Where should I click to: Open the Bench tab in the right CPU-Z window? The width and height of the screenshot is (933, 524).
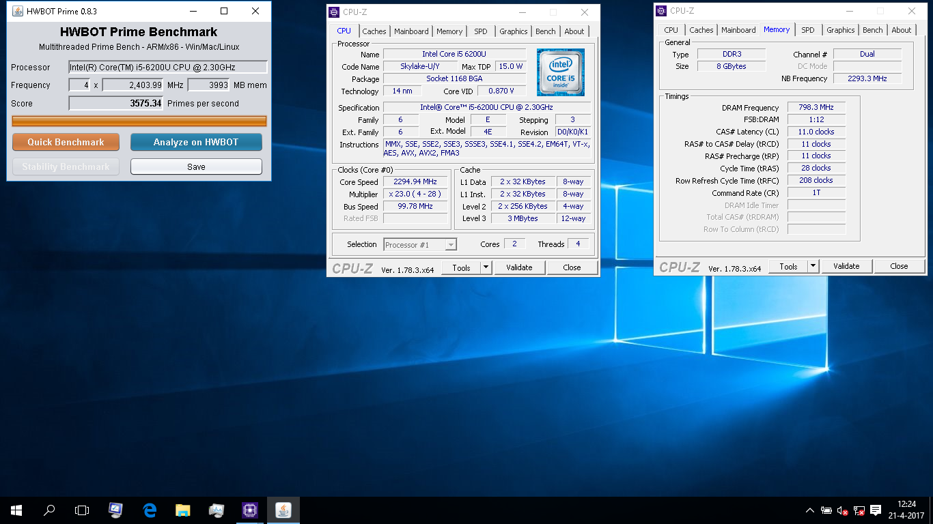873,30
